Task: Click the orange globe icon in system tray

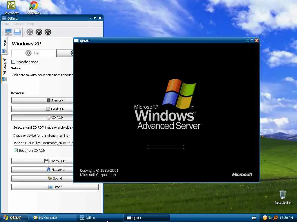Action: 265,218
